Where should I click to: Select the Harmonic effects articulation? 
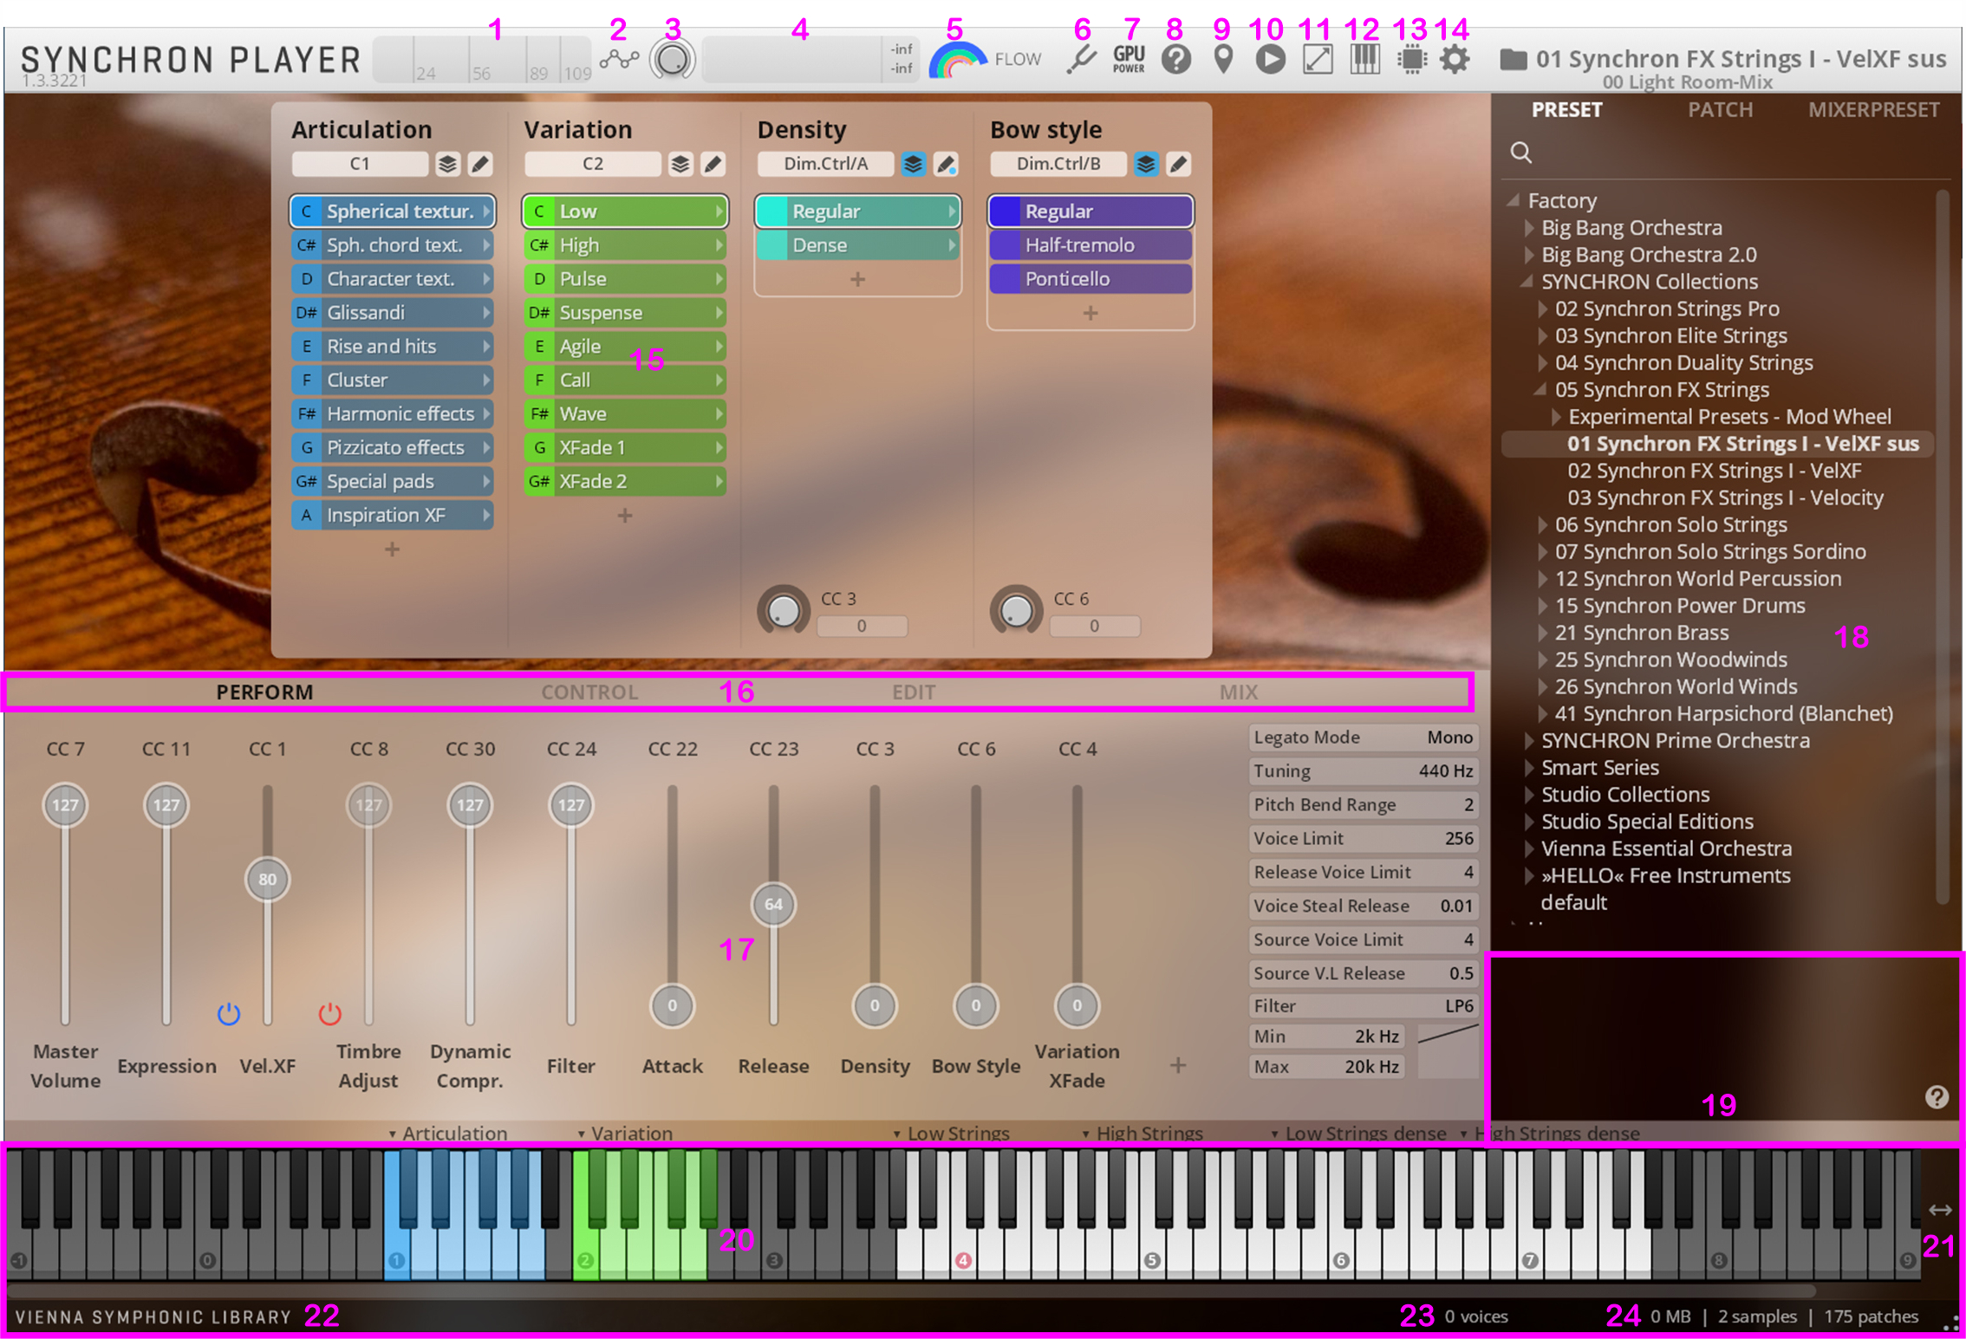(x=392, y=414)
